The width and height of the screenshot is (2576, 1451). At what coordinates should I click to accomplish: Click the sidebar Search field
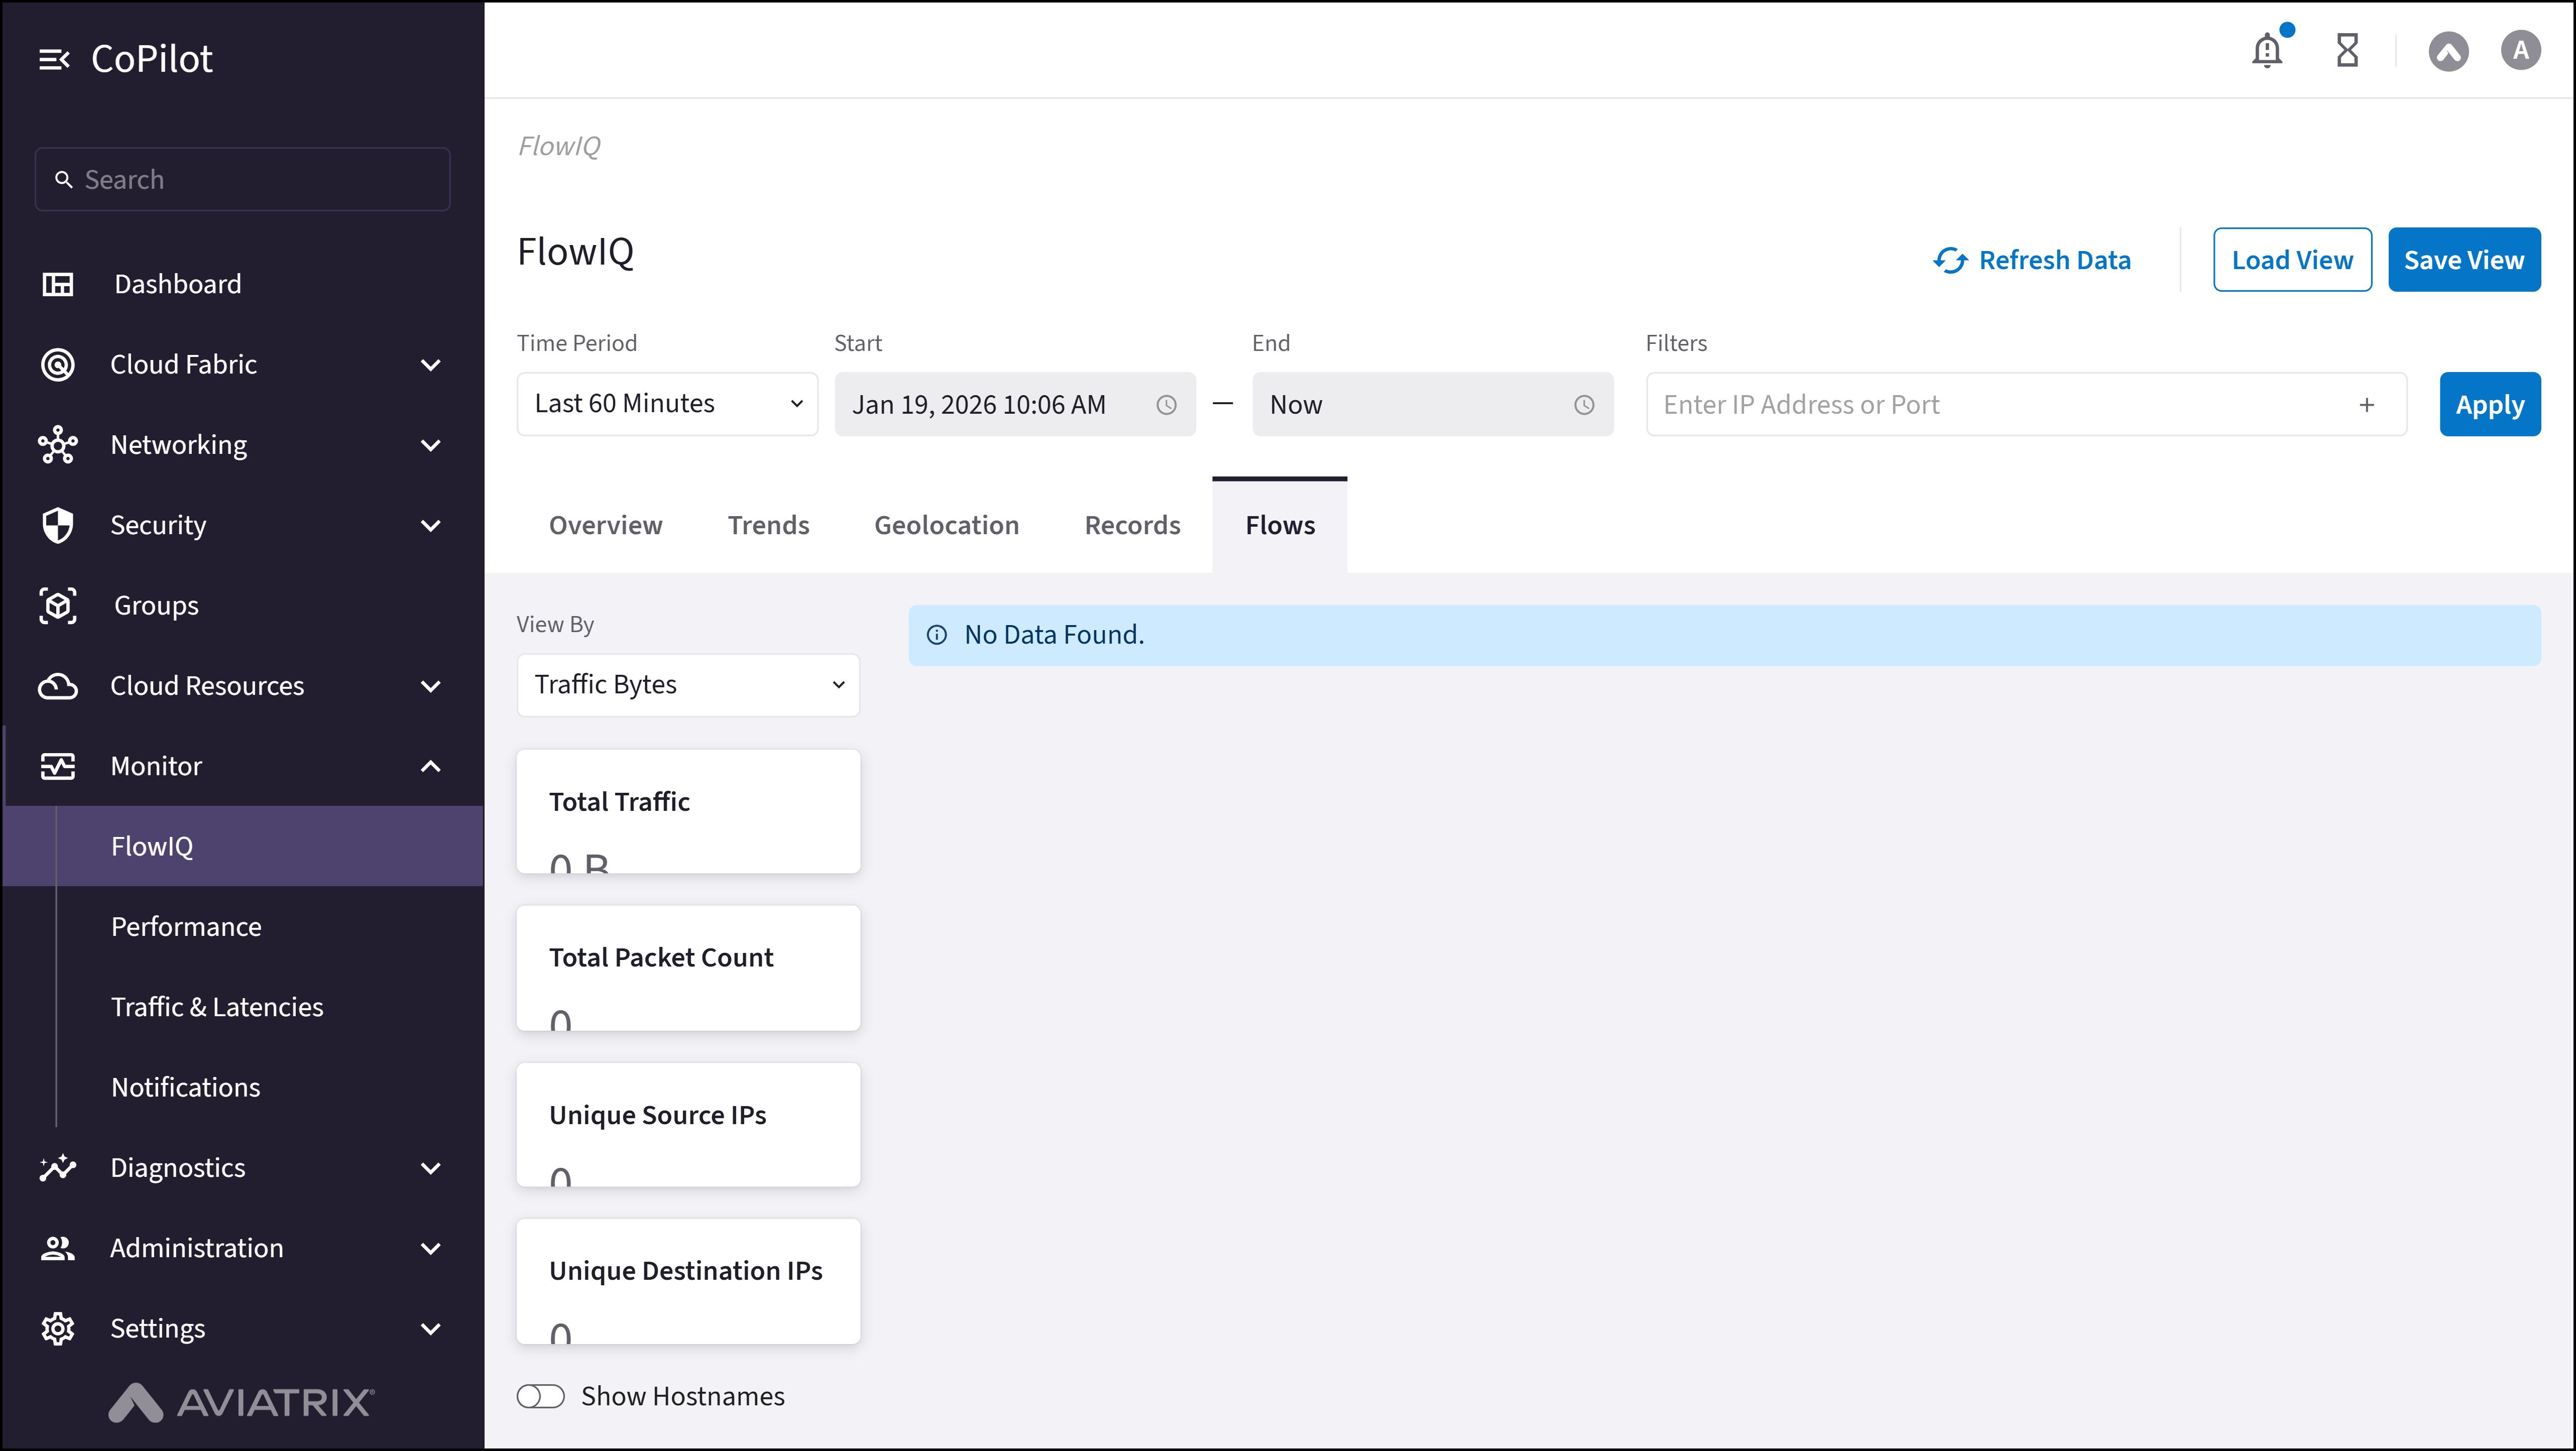click(242, 180)
